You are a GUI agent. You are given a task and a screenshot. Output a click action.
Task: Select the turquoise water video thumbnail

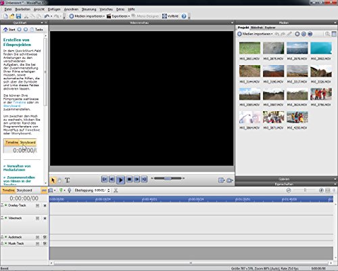point(321,48)
